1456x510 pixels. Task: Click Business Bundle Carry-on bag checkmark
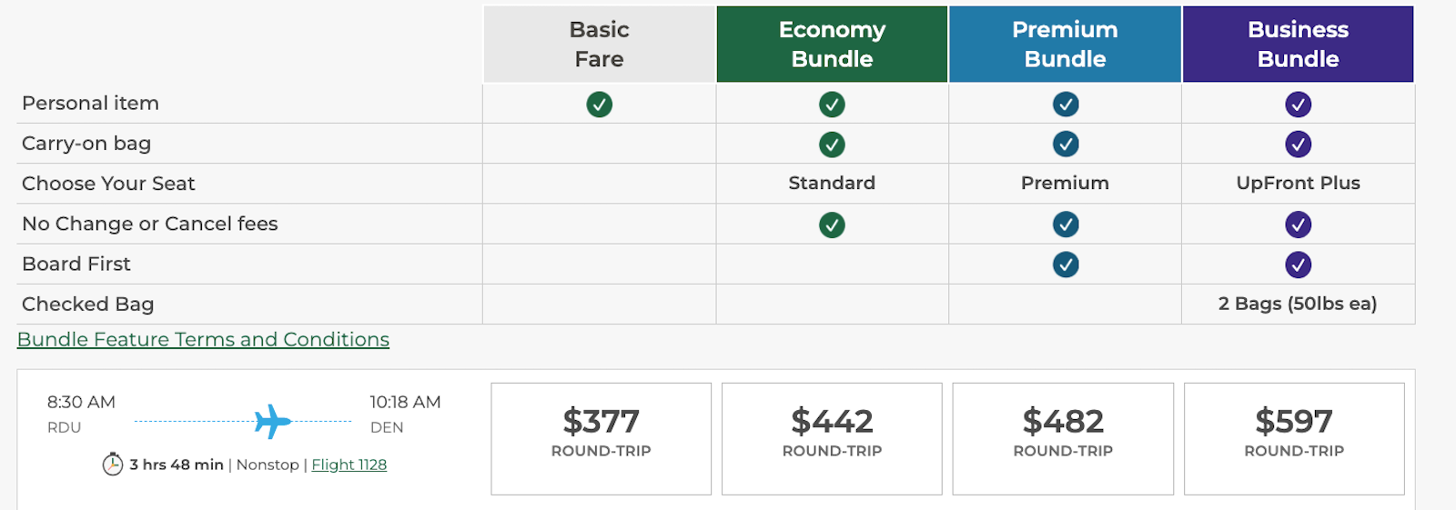point(1298,145)
